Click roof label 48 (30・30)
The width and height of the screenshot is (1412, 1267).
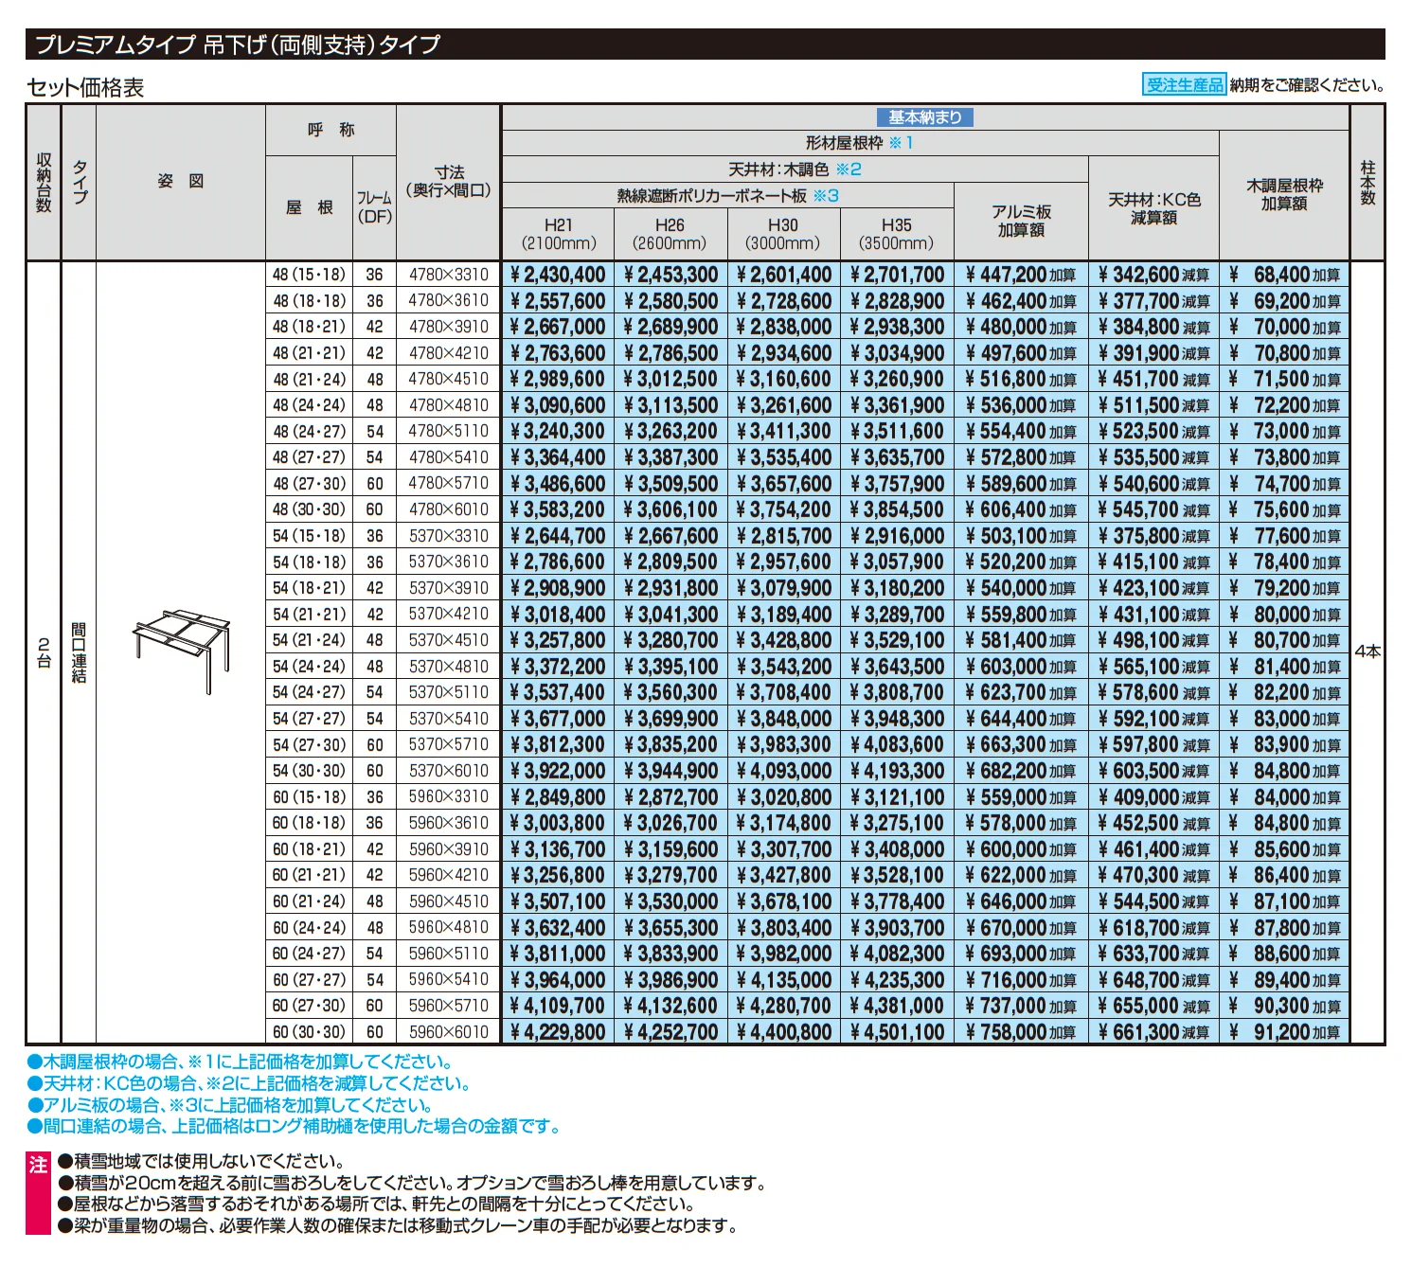[309, 509]
